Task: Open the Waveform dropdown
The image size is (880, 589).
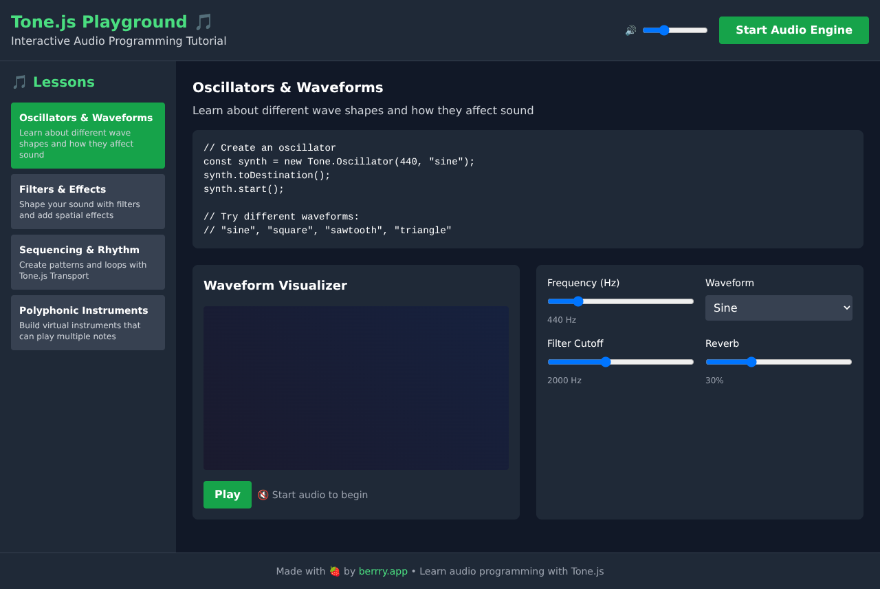Action: [778, 308]
